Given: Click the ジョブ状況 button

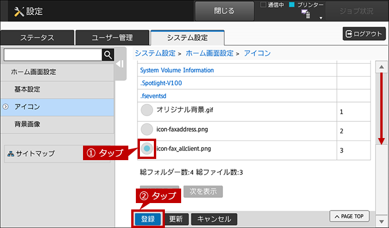Looking at the screenshot, I should [x=356, y=11].
